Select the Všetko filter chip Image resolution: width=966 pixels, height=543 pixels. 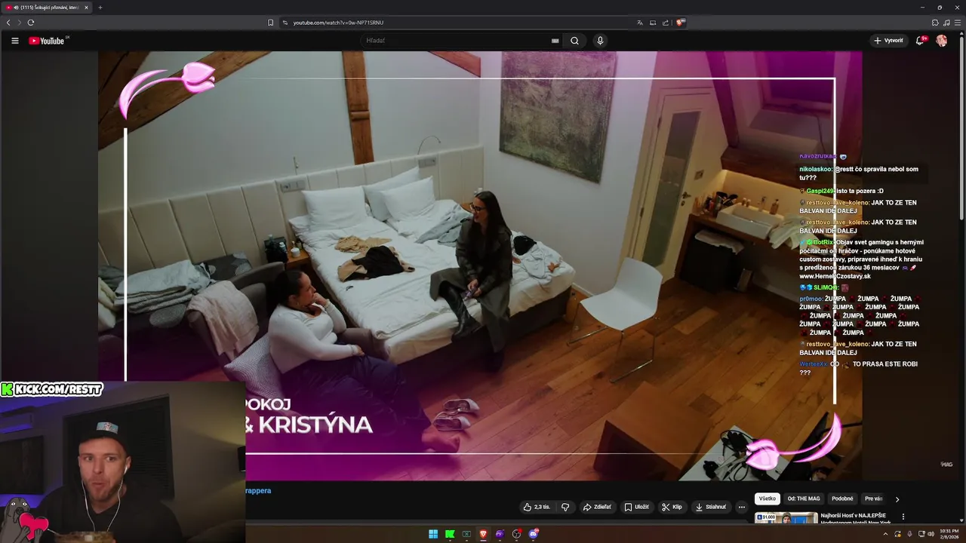[x=768, y=499]
